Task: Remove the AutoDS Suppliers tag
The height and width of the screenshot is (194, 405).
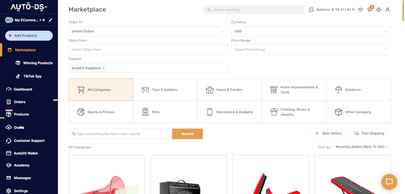Action: pyautogui.click(x=104, y=68)
